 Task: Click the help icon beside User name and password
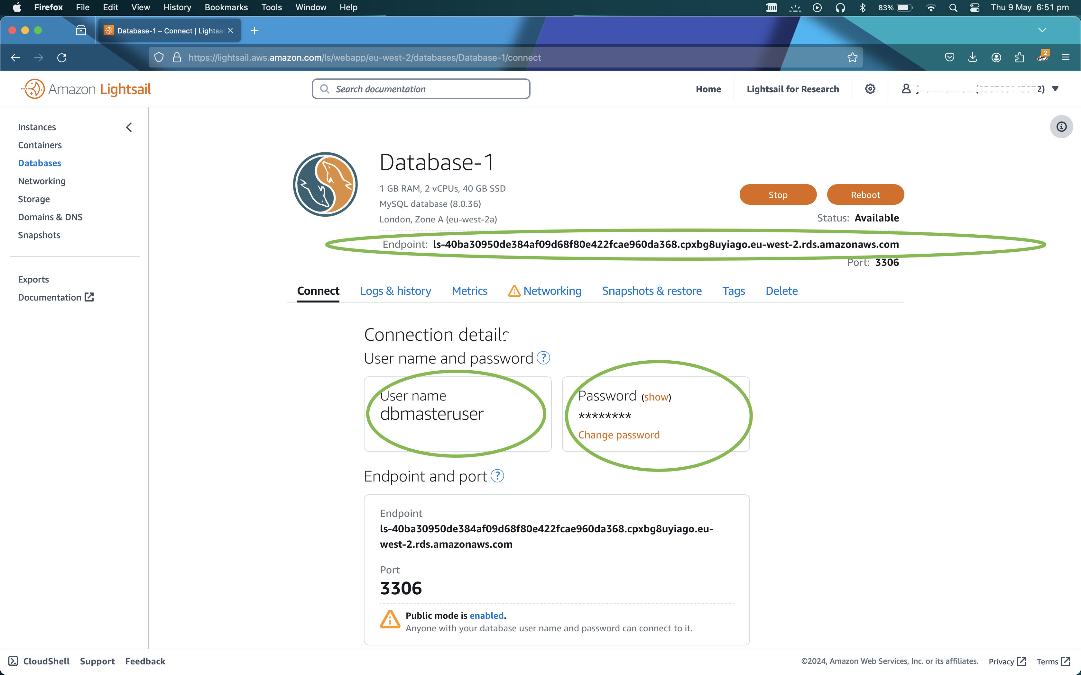[543, 357]
